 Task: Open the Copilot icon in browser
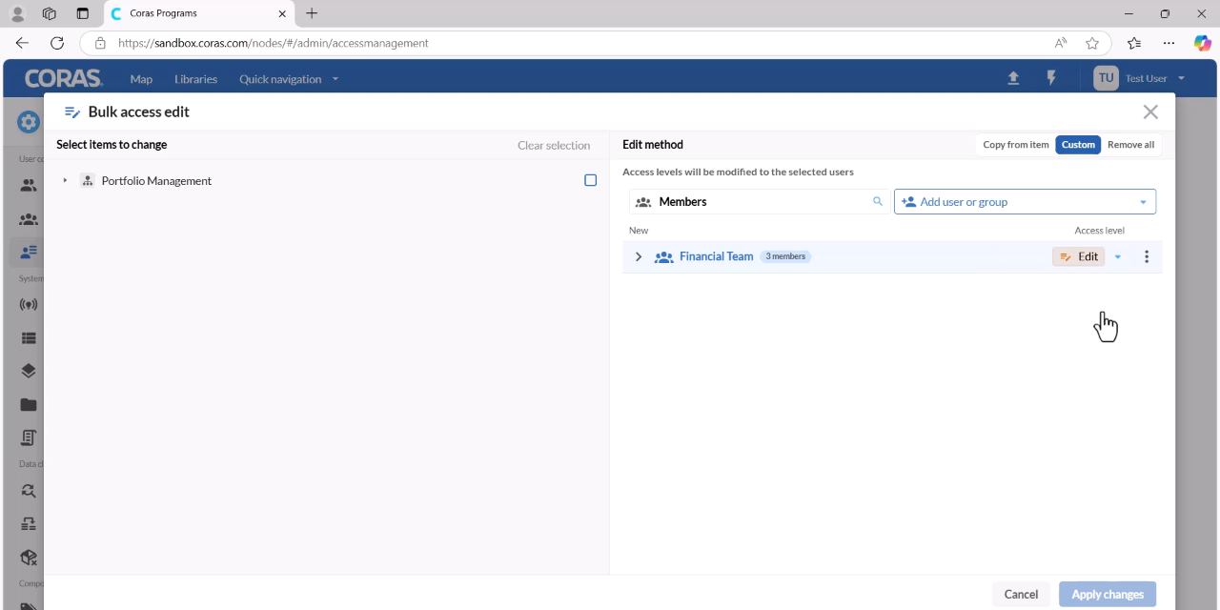(x=1203, y=43)
